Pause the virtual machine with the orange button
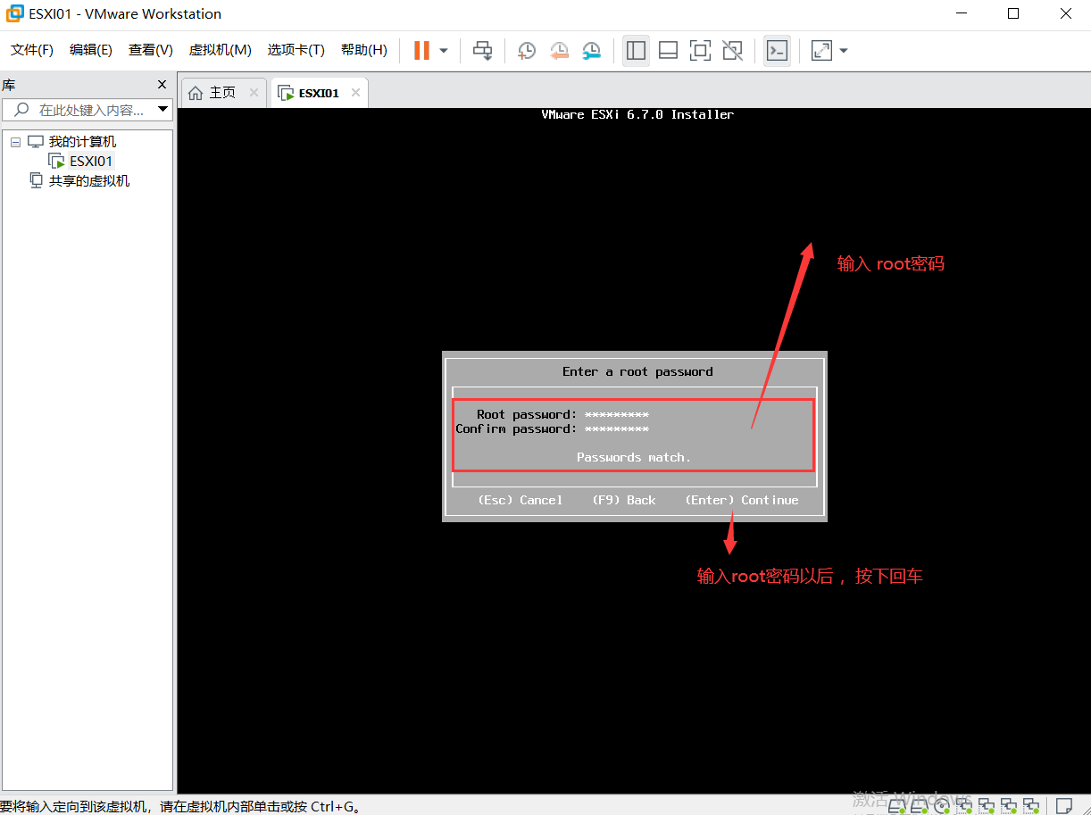This screenshot has height=815, width=1091. coord(421,51)
